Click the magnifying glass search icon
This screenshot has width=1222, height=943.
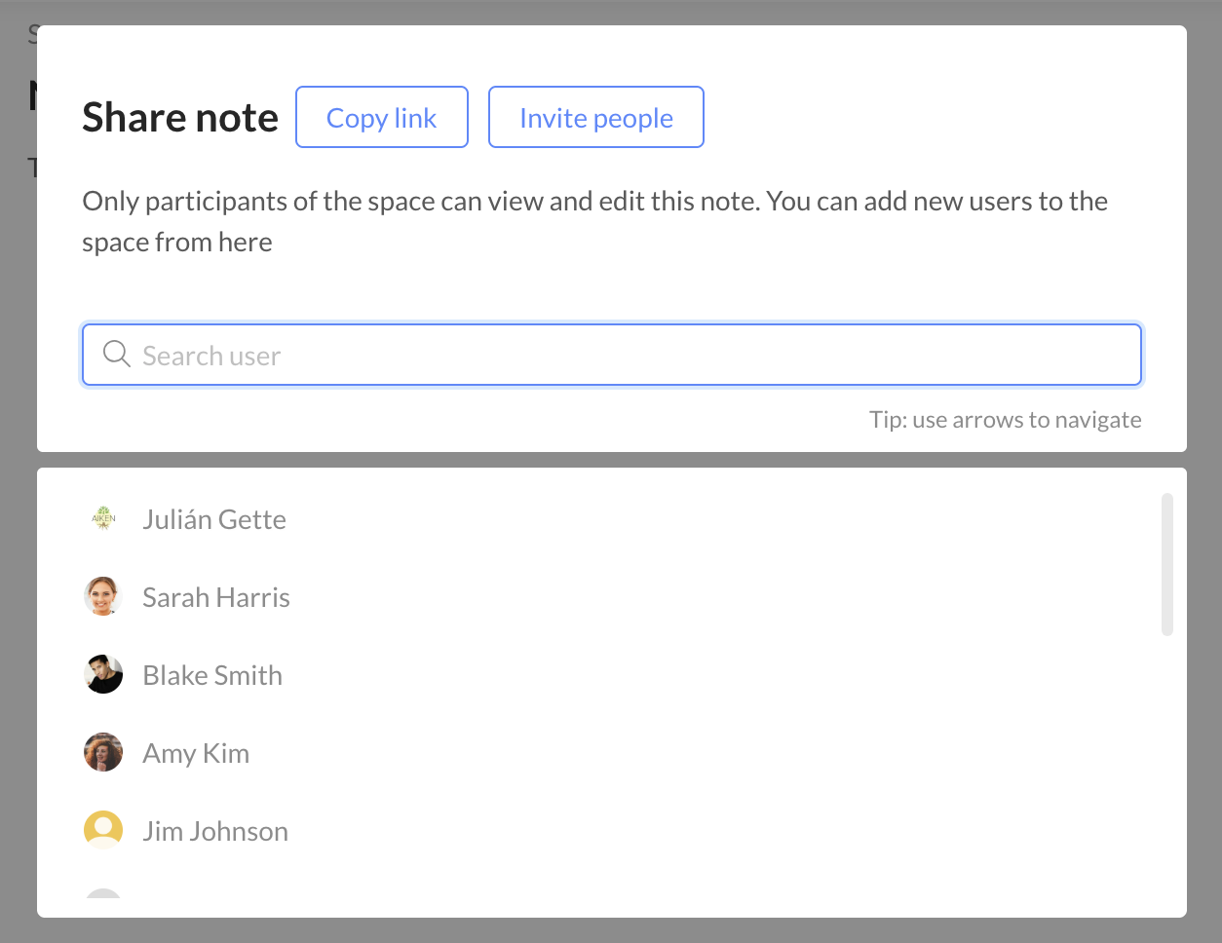click(116, 354)
